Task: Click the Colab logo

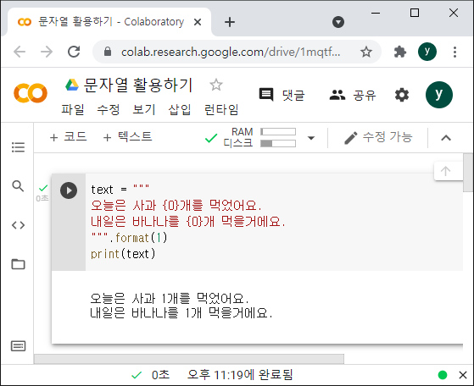Action: click(31, 93)
